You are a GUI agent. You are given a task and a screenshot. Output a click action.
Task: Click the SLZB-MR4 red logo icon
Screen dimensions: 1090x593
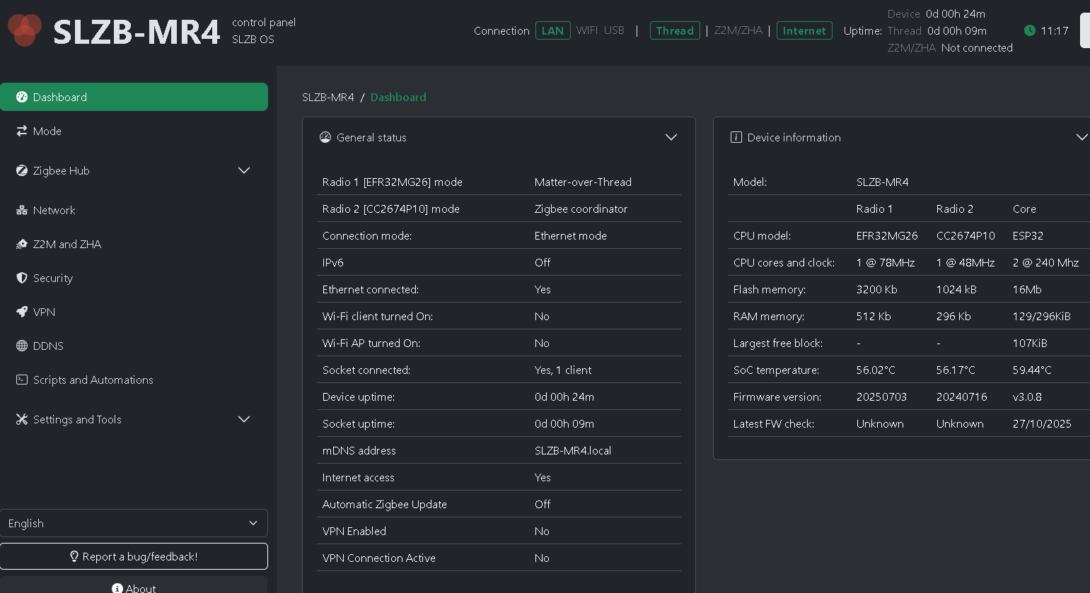25,30
